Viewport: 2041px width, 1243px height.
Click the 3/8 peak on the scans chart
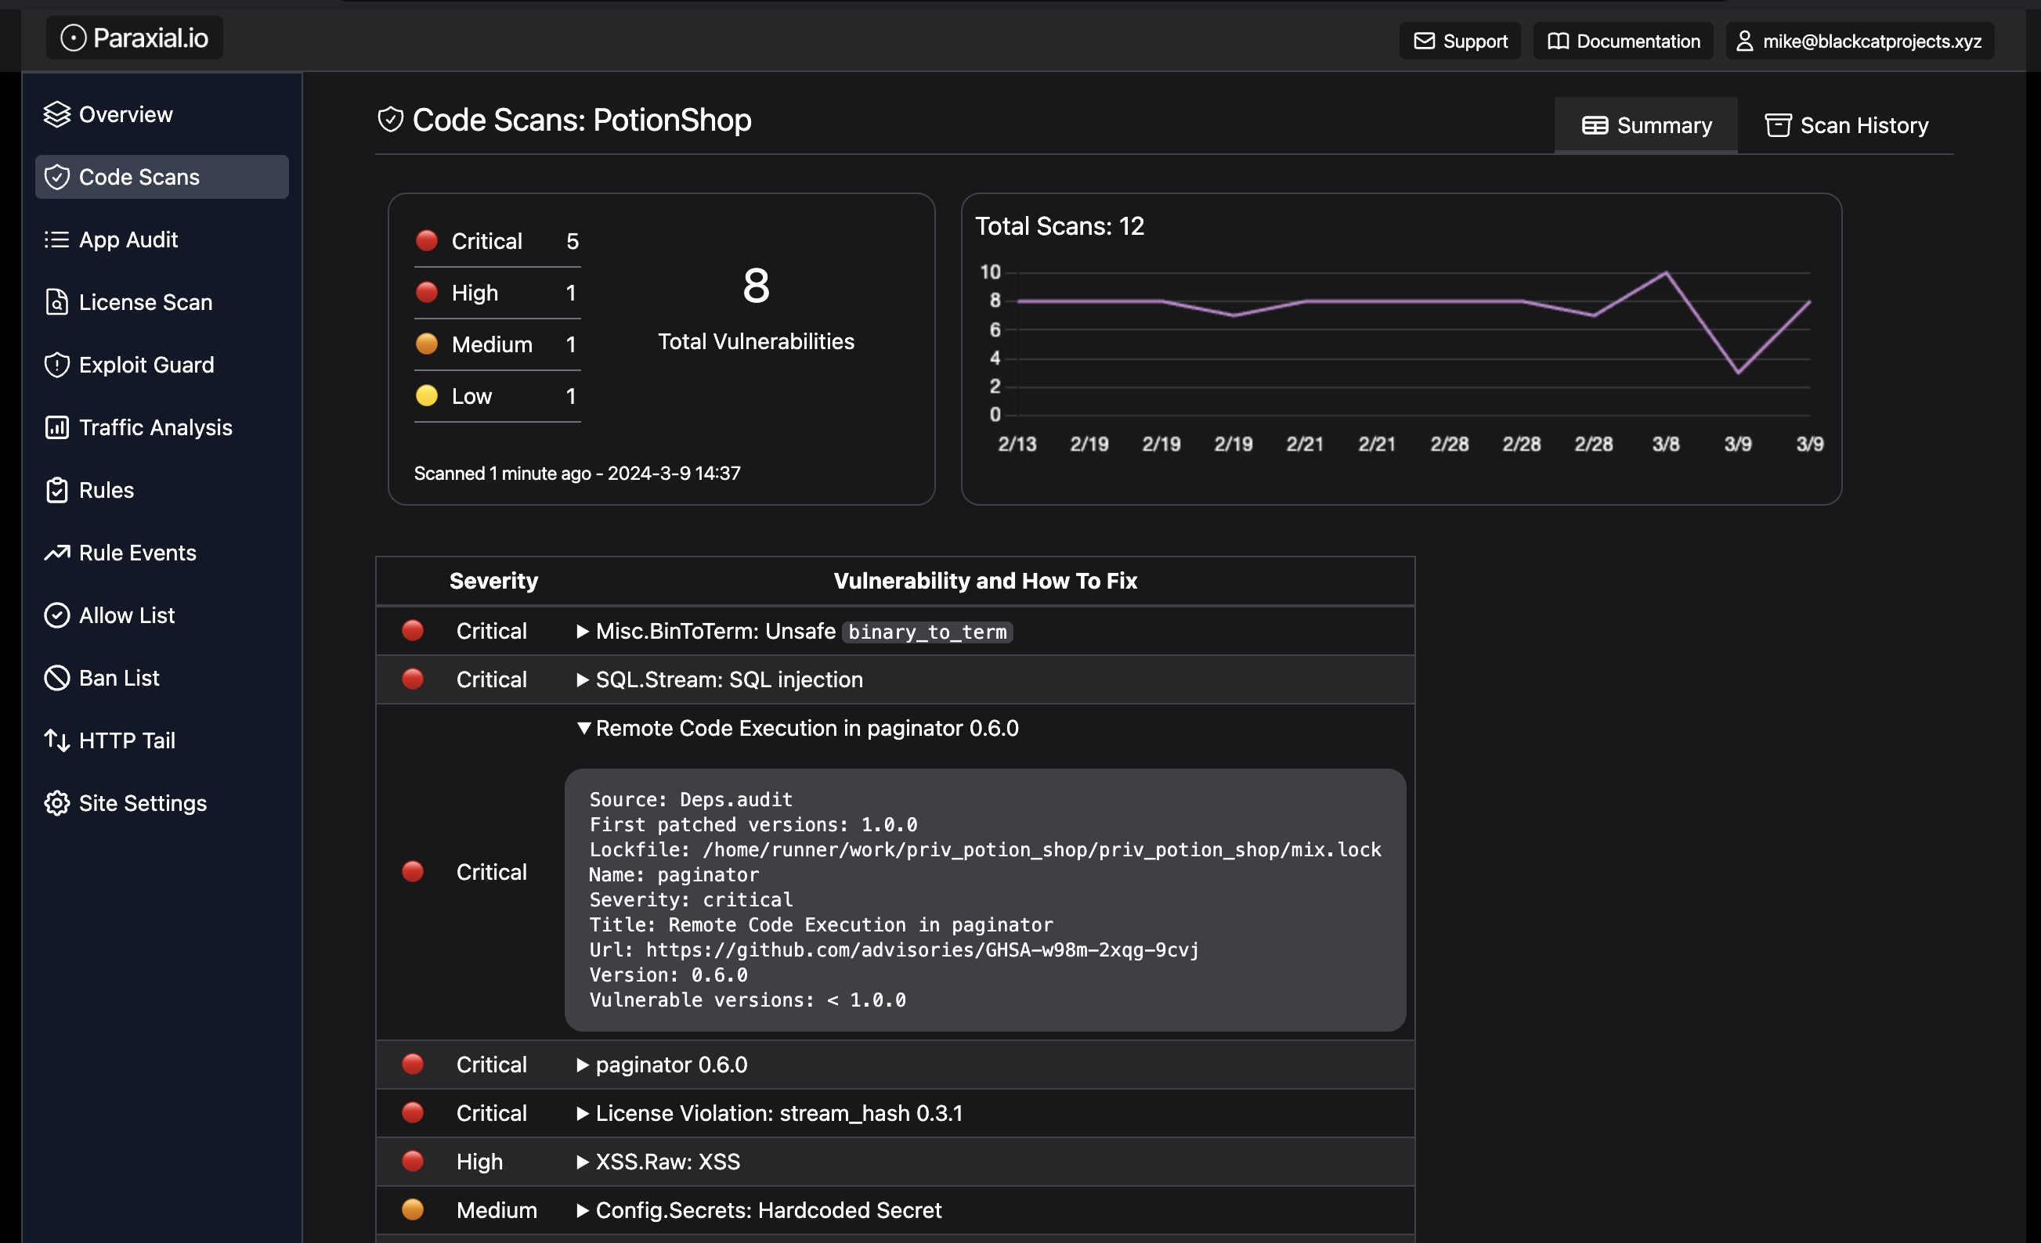[x=1666, y=272]
